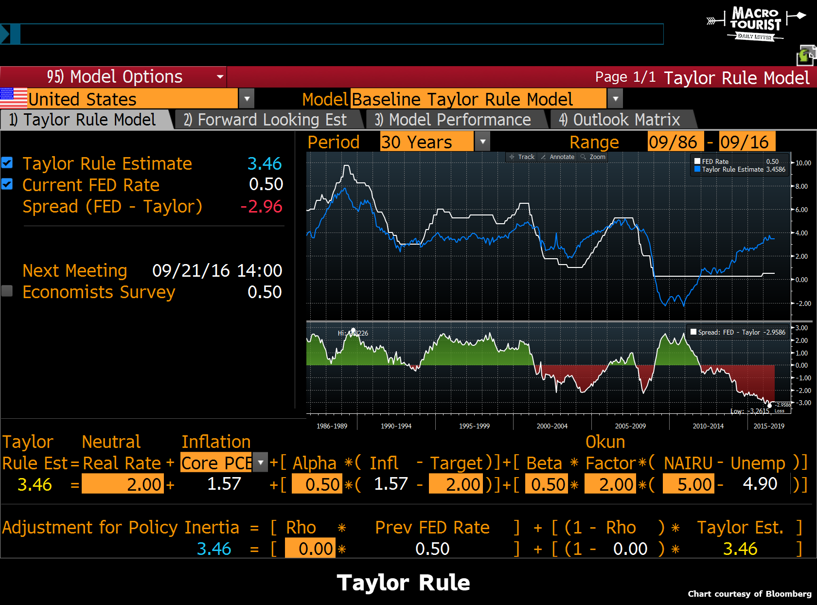Select the United States country field
This screenshot has width=817, height=605.
[133, 99]
